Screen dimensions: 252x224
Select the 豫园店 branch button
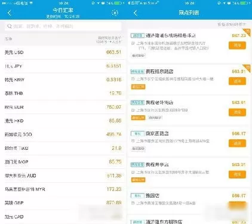pyautogui.click(x=237, y=205)
